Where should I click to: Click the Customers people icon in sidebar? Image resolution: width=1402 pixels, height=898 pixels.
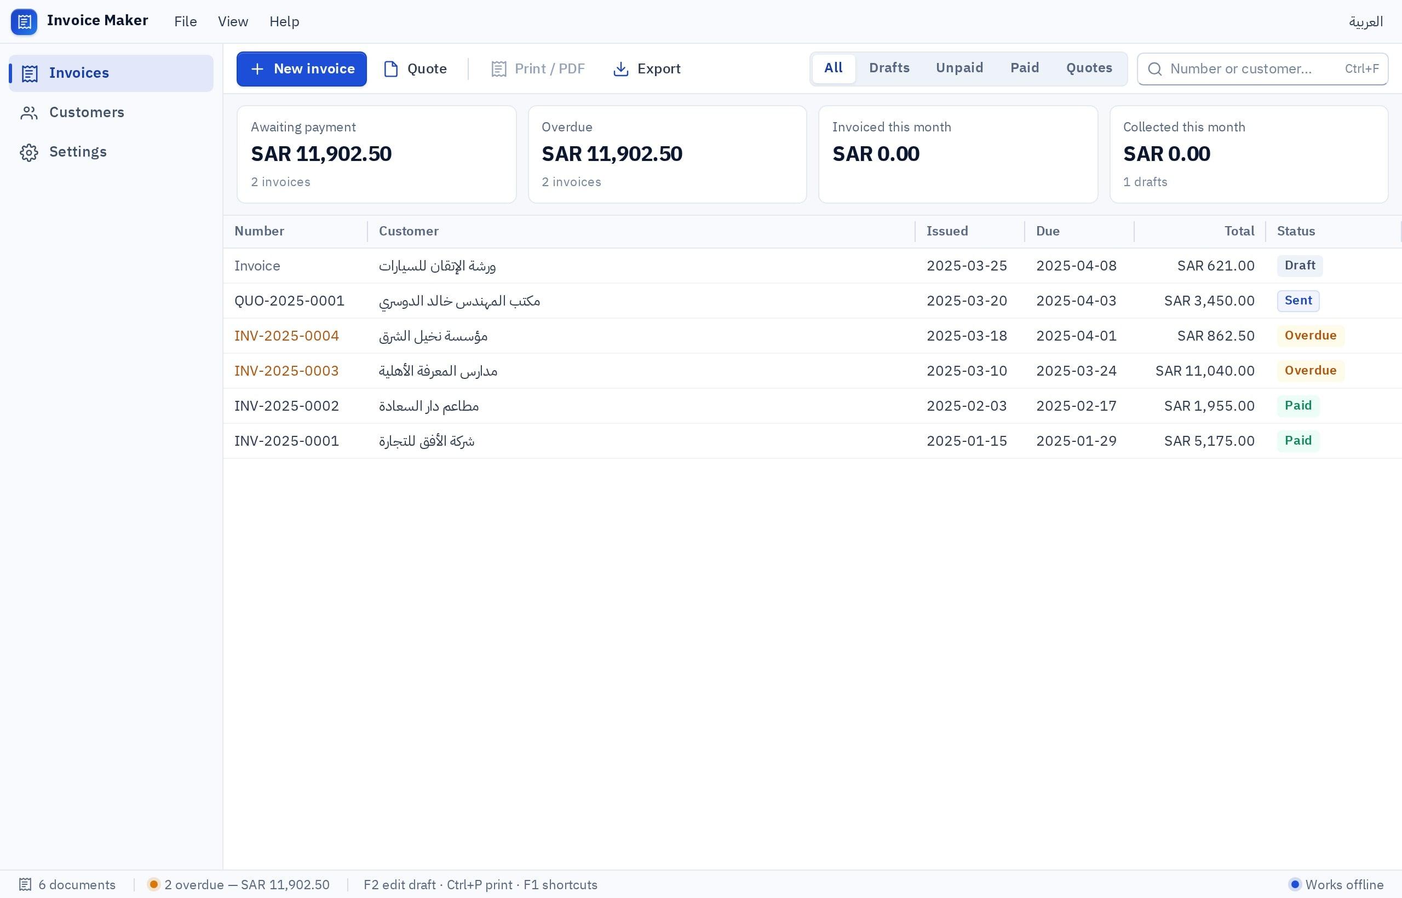[29, 113]
